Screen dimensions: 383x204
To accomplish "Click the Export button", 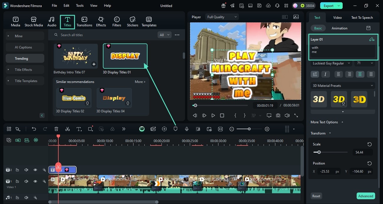I will [331, 6].
